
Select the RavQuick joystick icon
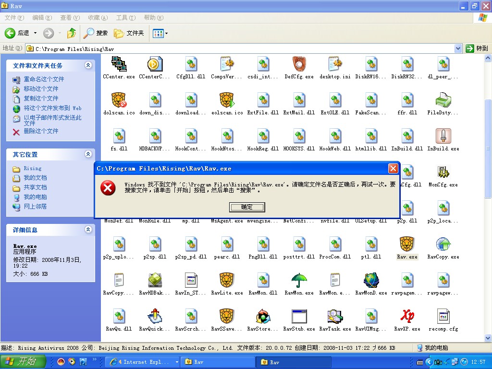coord(155,316)
